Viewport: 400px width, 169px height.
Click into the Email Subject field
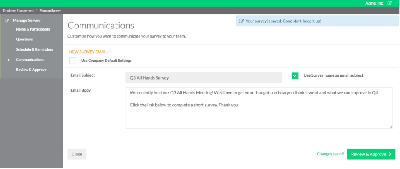point(204,77)
